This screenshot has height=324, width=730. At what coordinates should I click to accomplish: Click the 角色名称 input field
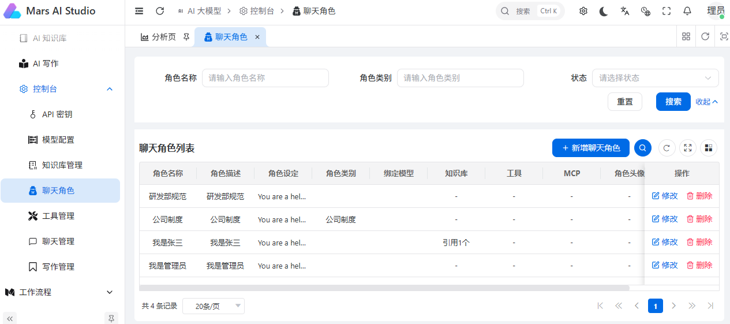click(265, 78)
